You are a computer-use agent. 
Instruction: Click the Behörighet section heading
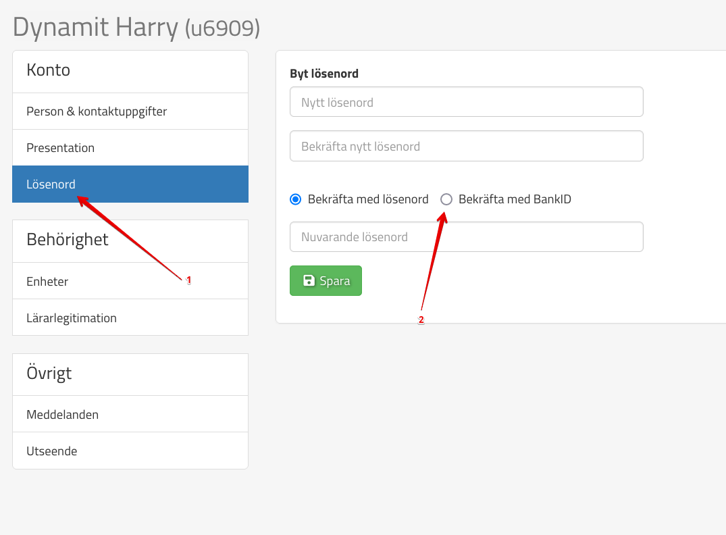tap(67, 240)
